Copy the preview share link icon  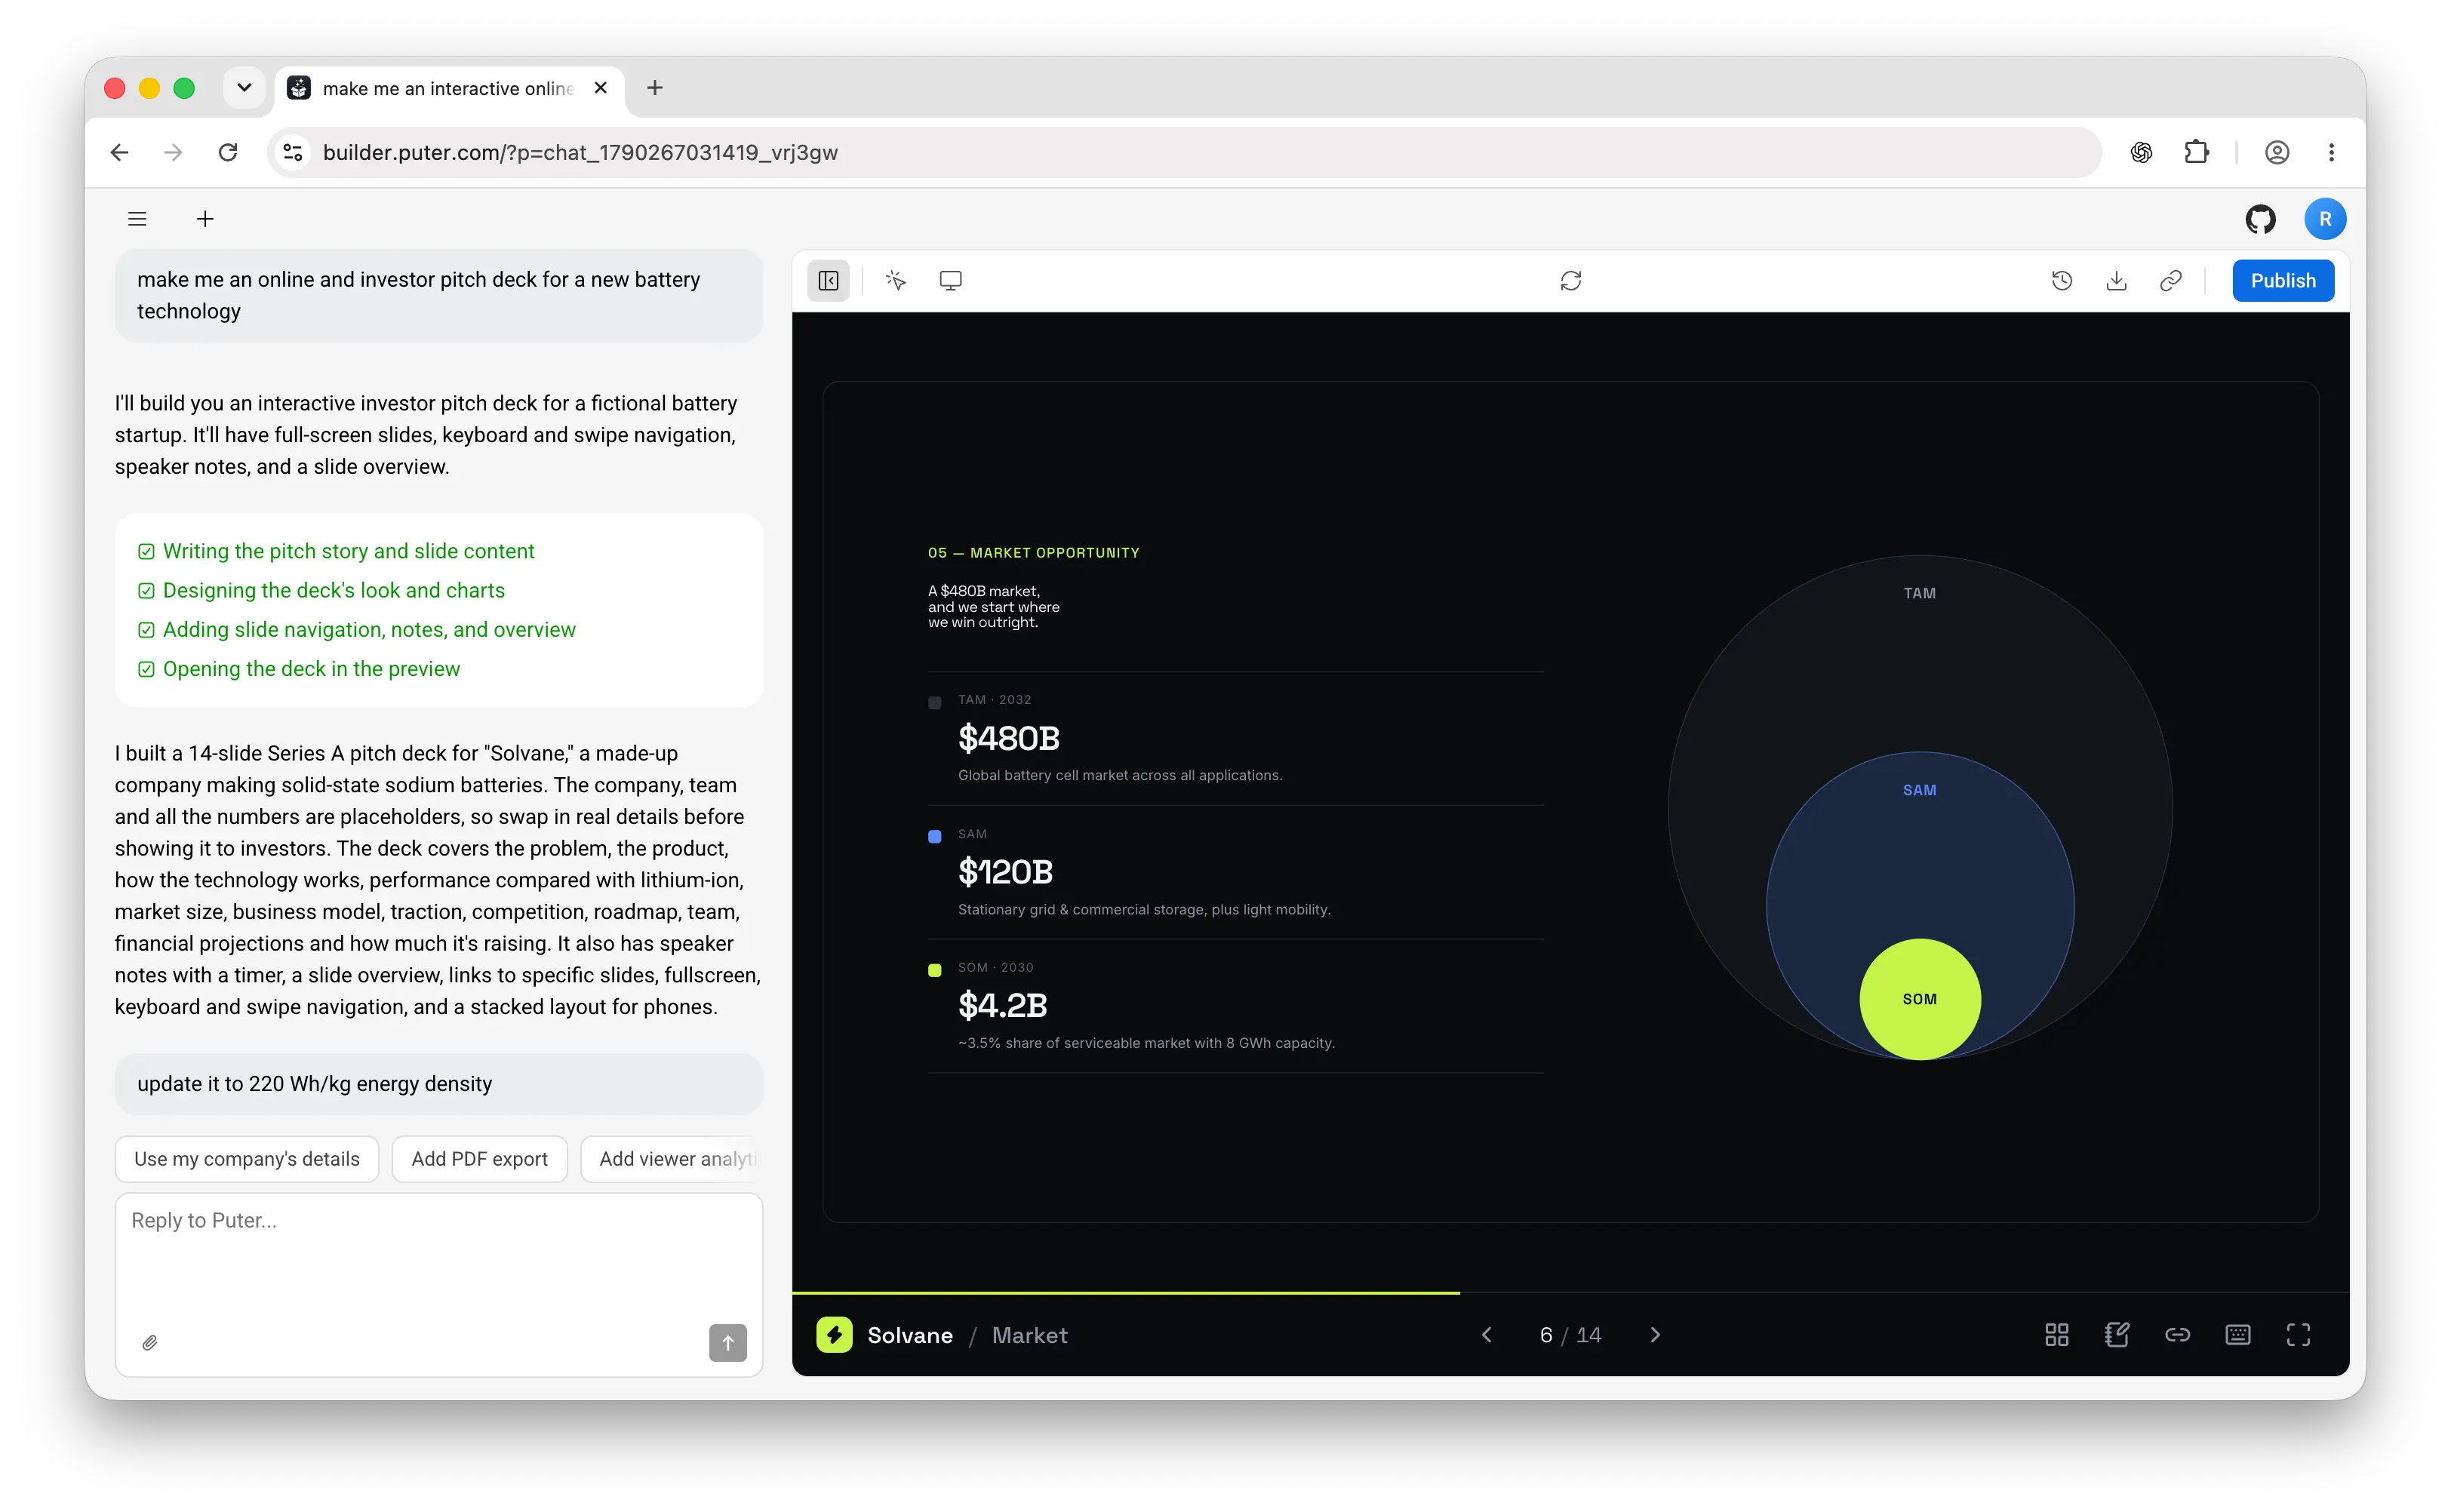[x=2170, y=281]
